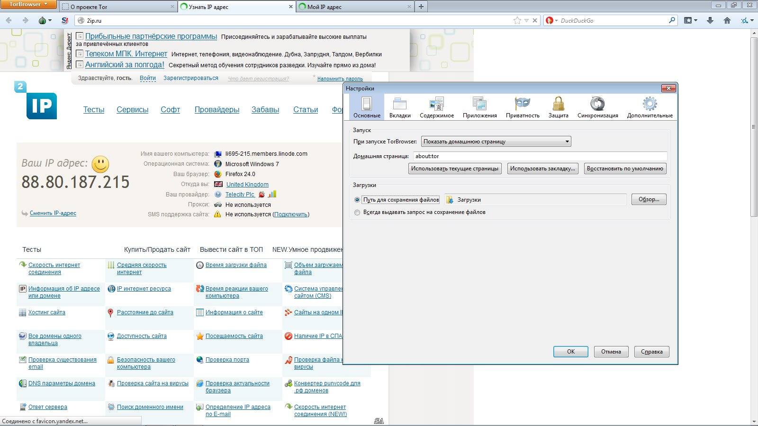The width and height of the screenshot is (758, 426).
Task: Click the 'Восстановить по умолчанию' button
Action: click(x=625, y=169)
